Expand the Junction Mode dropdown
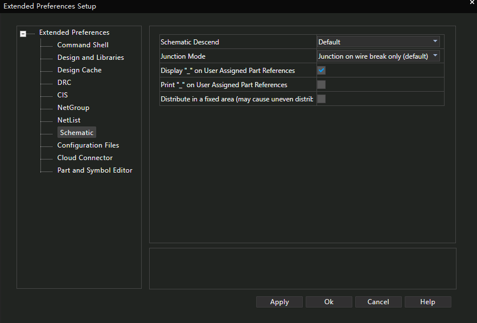Viewport: 477px width, 323px height. [x=378, y=56]
